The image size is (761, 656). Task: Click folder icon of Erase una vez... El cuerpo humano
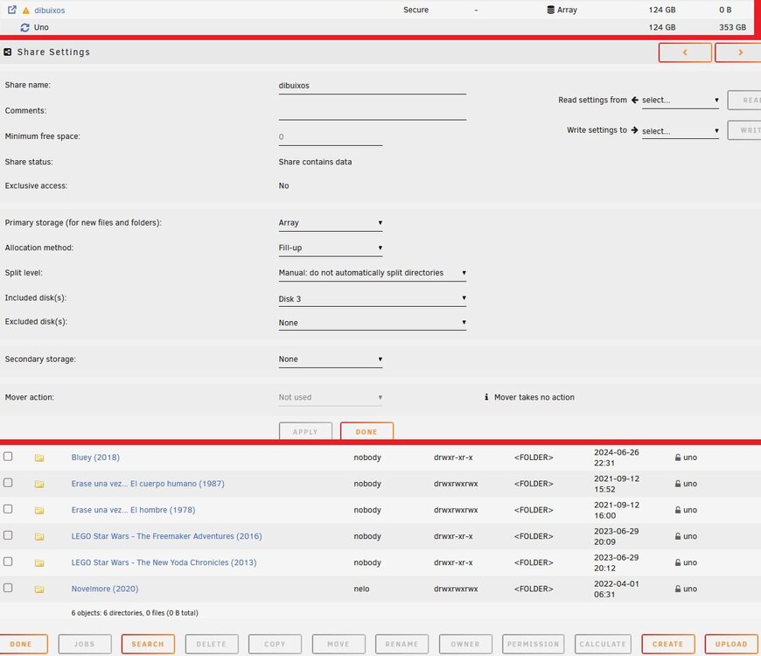[x=39, y=484]
